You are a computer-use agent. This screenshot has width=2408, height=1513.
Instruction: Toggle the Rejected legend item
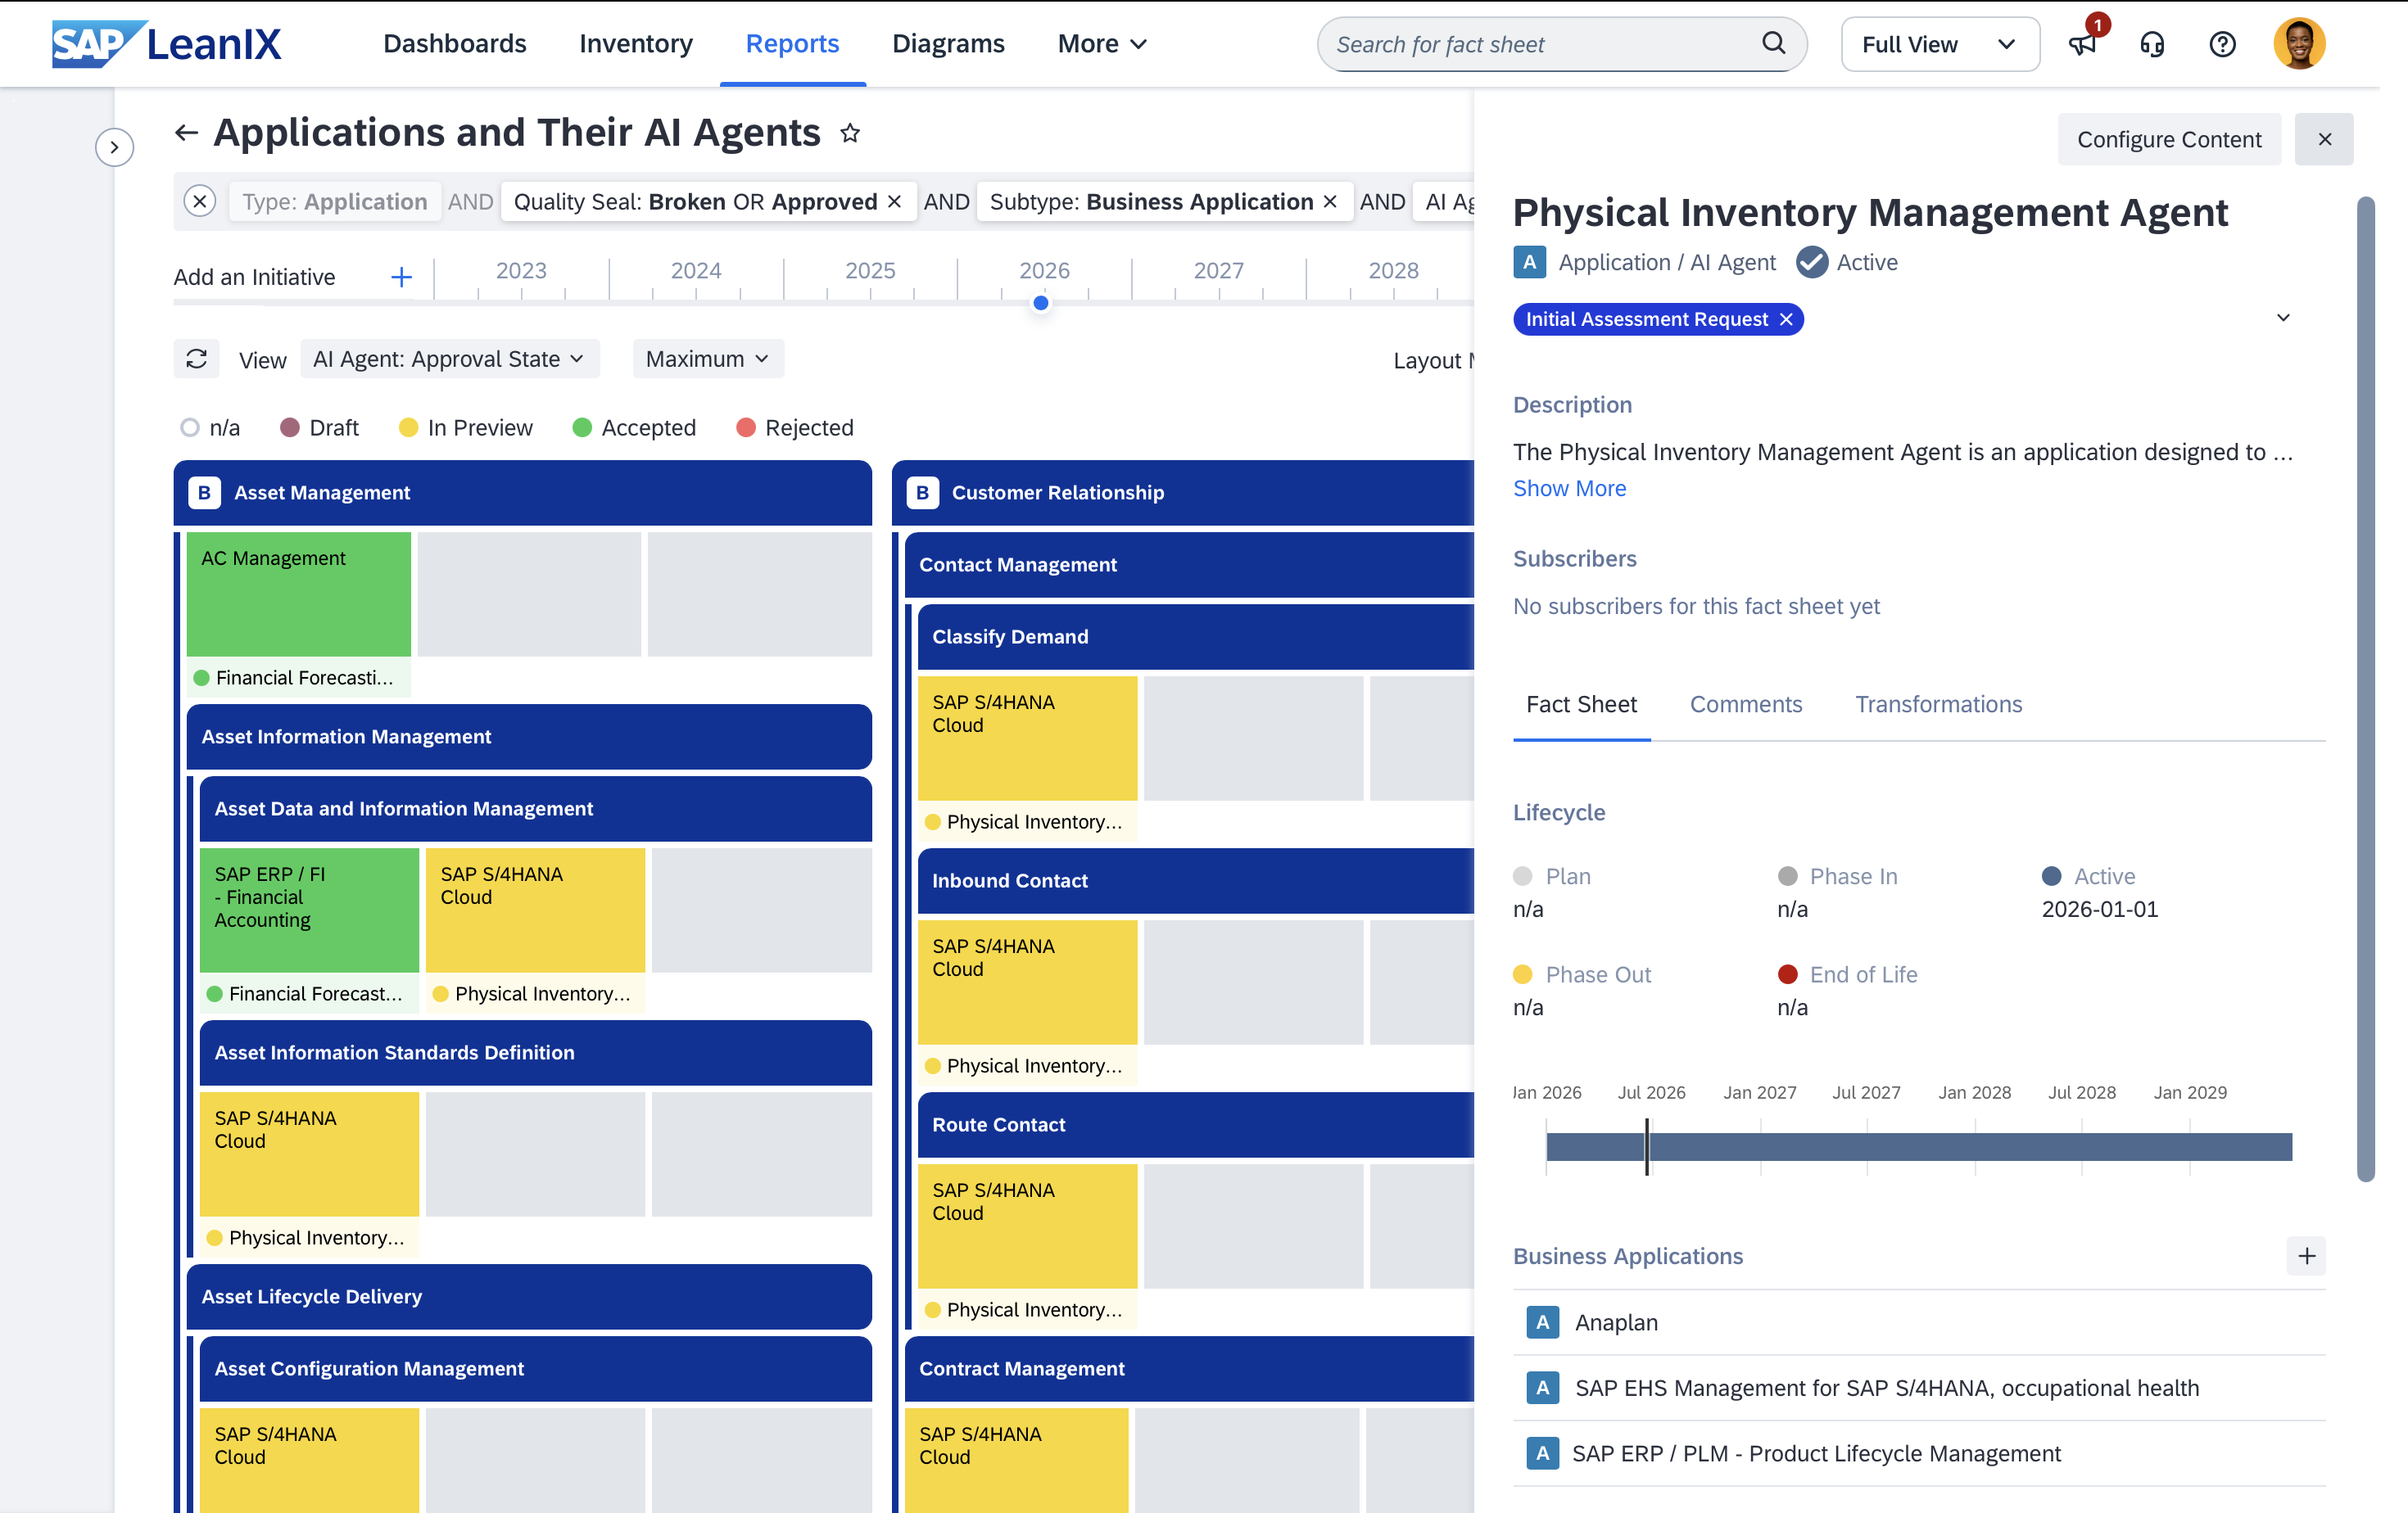click(x=794, y=427)
